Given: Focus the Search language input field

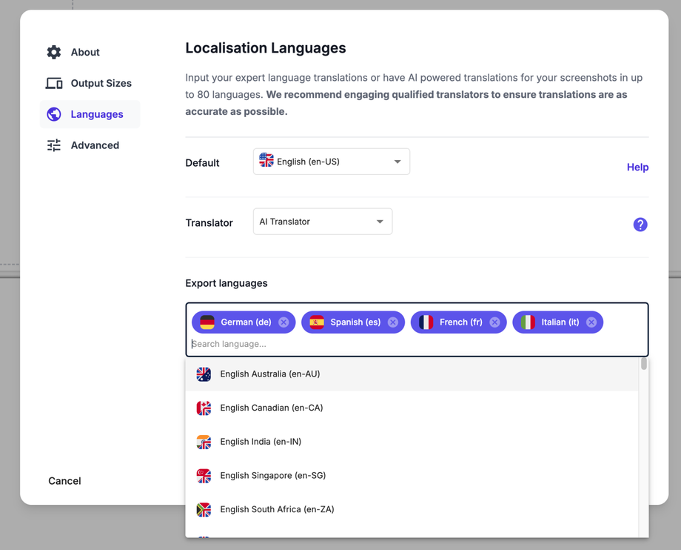Looking at the screenshot, I should click(415, 344).
